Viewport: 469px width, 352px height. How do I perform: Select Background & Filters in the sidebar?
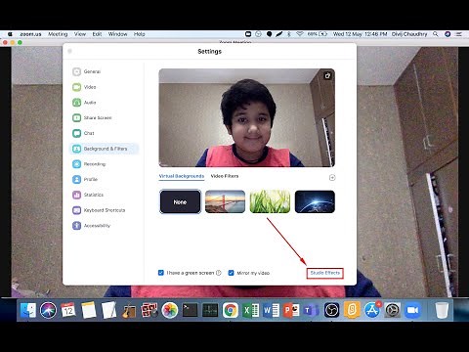(x=105, y=149)
